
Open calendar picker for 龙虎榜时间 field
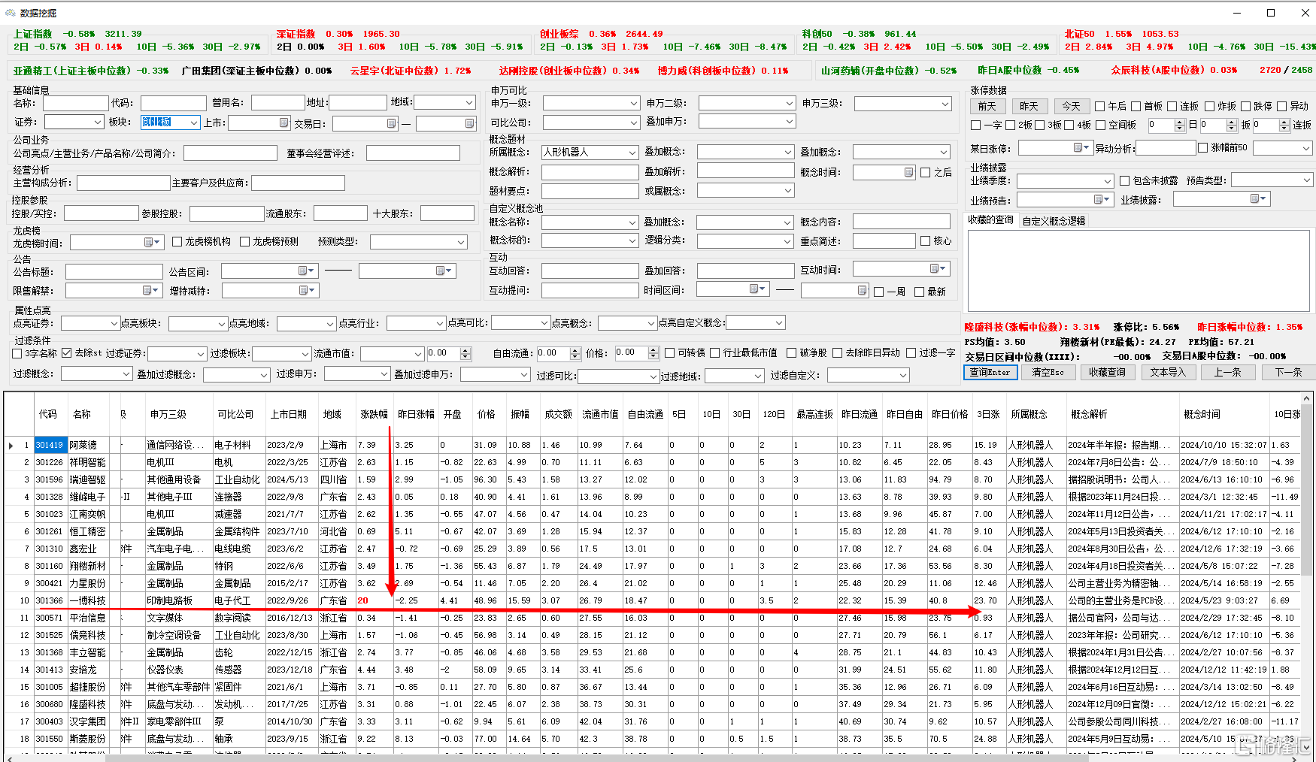[152, 242]
